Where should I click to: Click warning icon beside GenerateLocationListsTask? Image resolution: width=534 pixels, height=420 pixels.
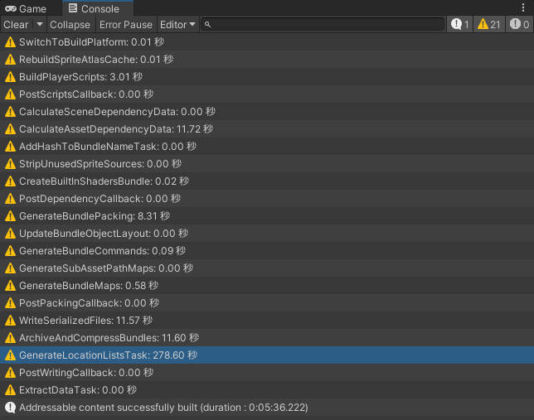click(10, 355)
